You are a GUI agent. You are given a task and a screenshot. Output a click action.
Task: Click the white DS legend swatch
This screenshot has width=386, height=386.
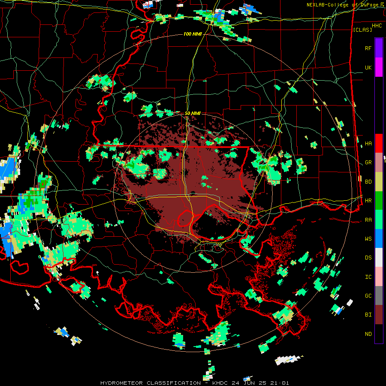point(379,257)
